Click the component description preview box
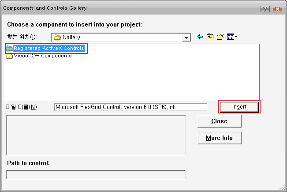The width and height of the screenshot is (287, 192). tap(96, 136)
